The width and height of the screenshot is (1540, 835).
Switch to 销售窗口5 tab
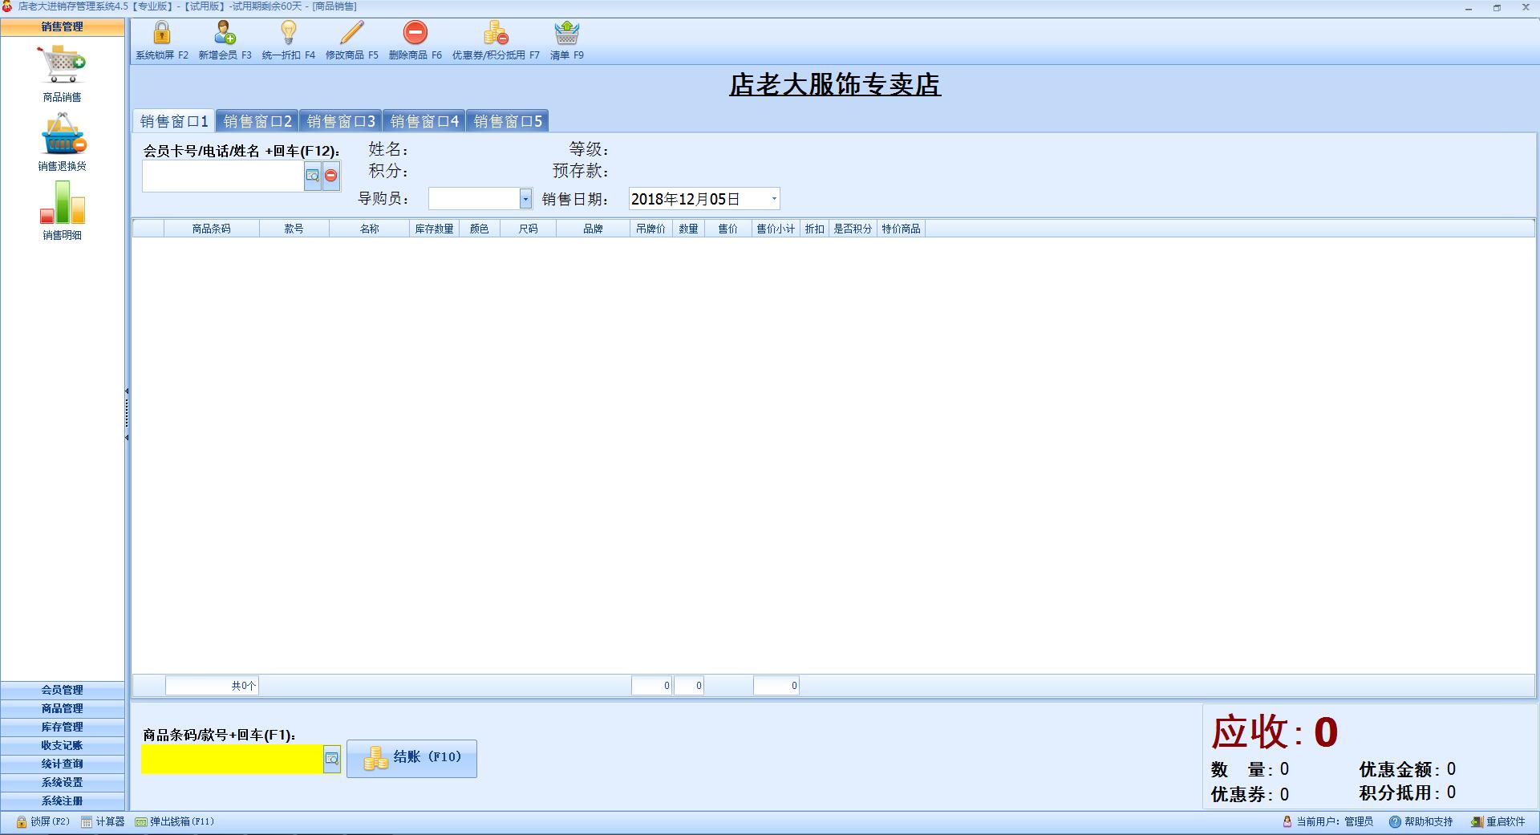508,121
